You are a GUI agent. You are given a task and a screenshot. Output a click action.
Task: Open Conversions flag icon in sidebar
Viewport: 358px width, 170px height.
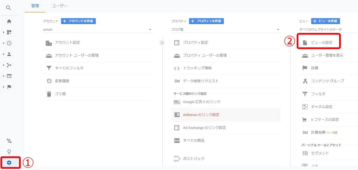coord(9,87)
